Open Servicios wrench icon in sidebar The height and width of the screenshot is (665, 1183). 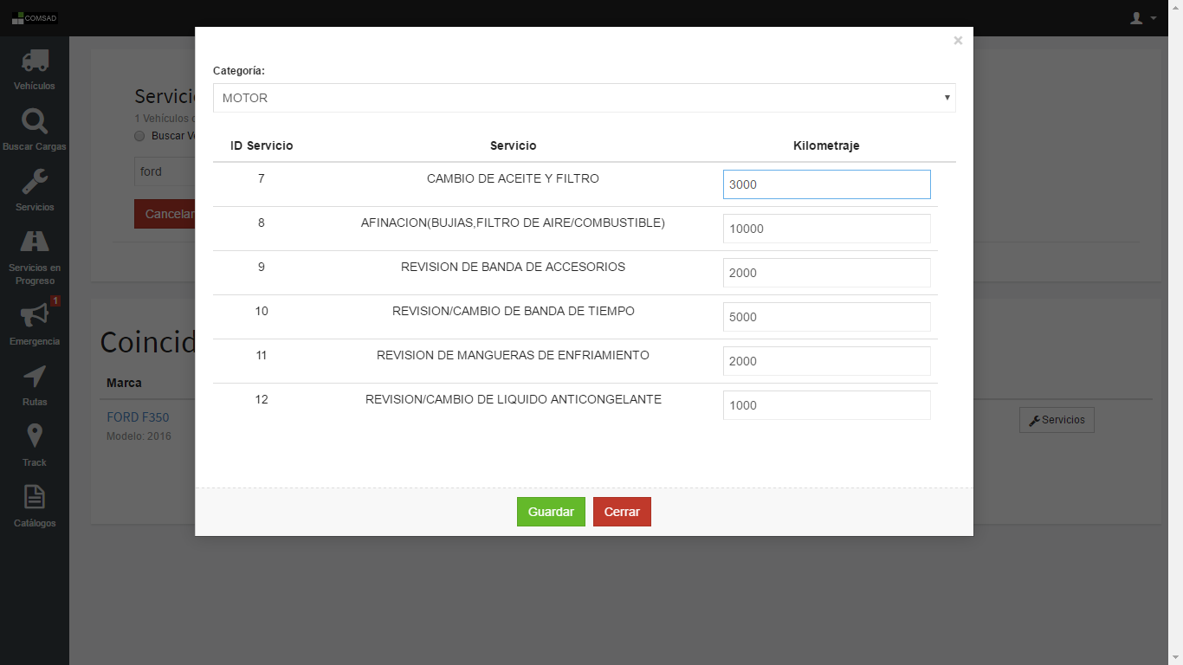35,182
